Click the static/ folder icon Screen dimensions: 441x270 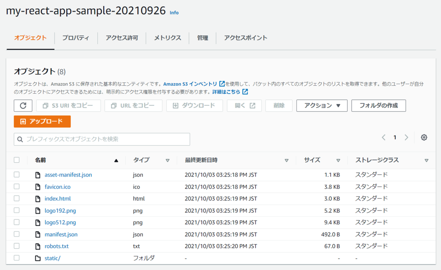[37, 258]
